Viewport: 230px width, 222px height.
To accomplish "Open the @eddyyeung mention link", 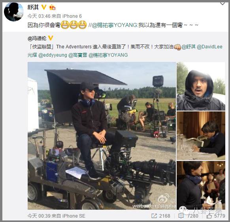I will [53, 55].
